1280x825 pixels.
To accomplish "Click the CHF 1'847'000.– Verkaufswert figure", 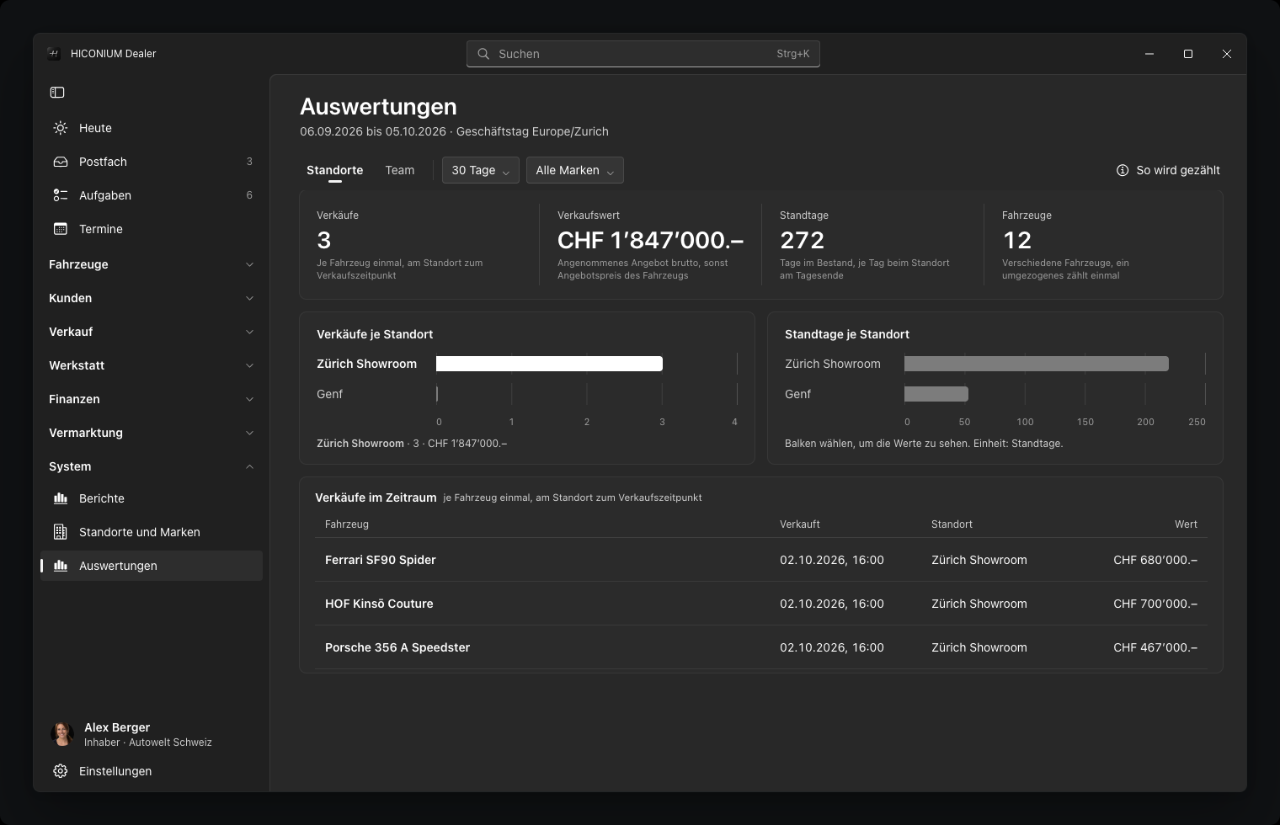I will click(x=651, y=241).
